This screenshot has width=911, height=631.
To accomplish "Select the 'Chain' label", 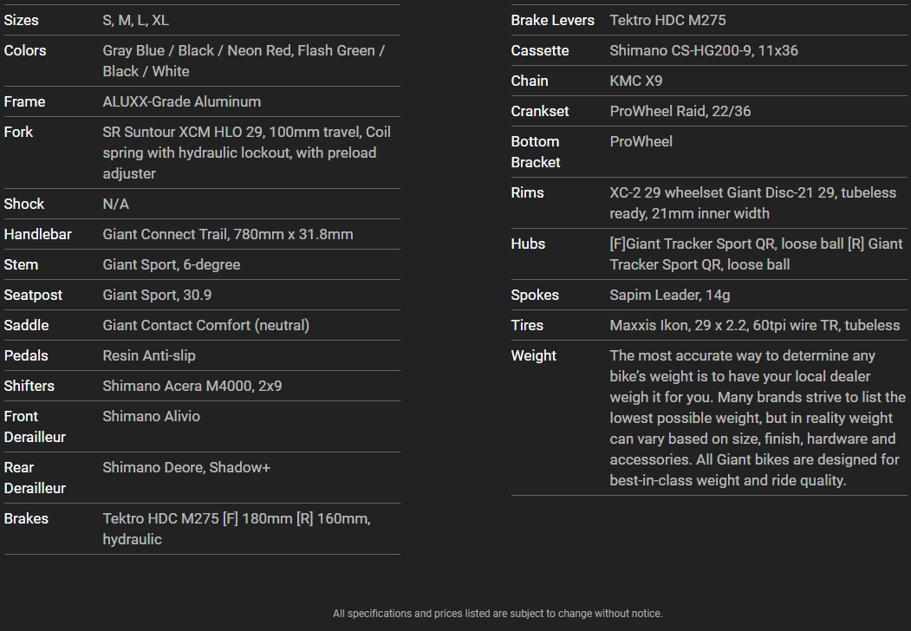I will pyautogui.click(x=530, y=81).
